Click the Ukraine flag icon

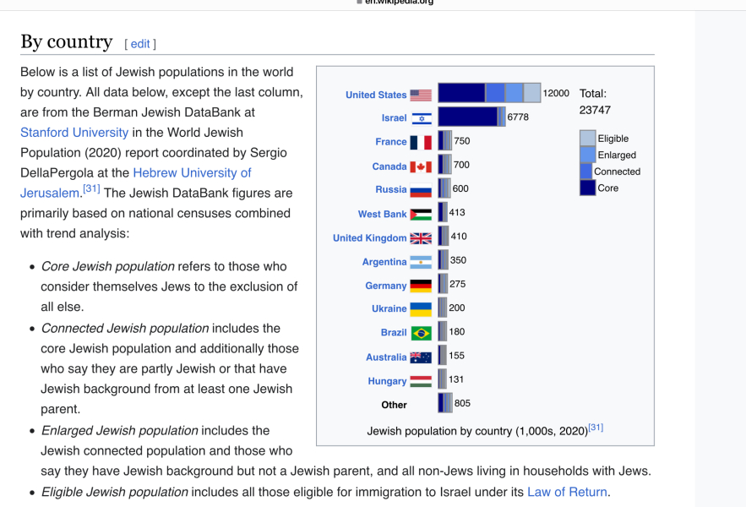click(x=420, y=308)
